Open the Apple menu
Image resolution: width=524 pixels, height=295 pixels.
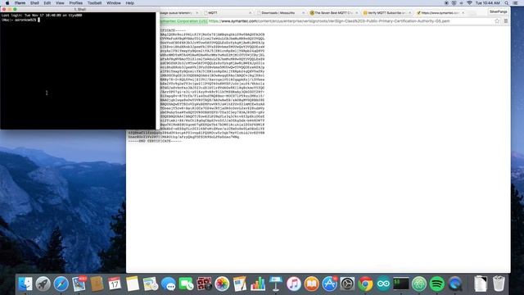click(7, 3)
